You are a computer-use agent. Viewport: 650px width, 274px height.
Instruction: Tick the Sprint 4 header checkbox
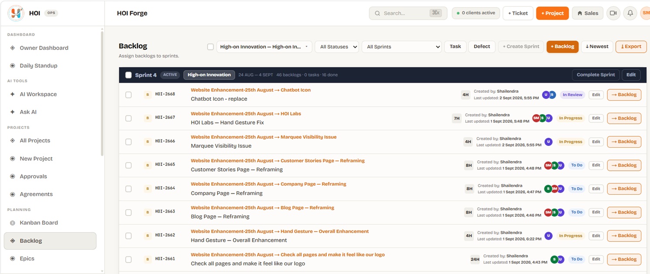[128, 75]
